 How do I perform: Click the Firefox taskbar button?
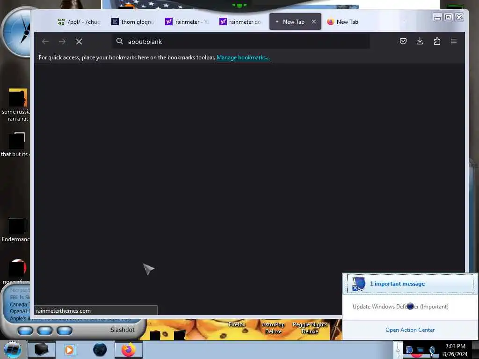tap(128, 350)
